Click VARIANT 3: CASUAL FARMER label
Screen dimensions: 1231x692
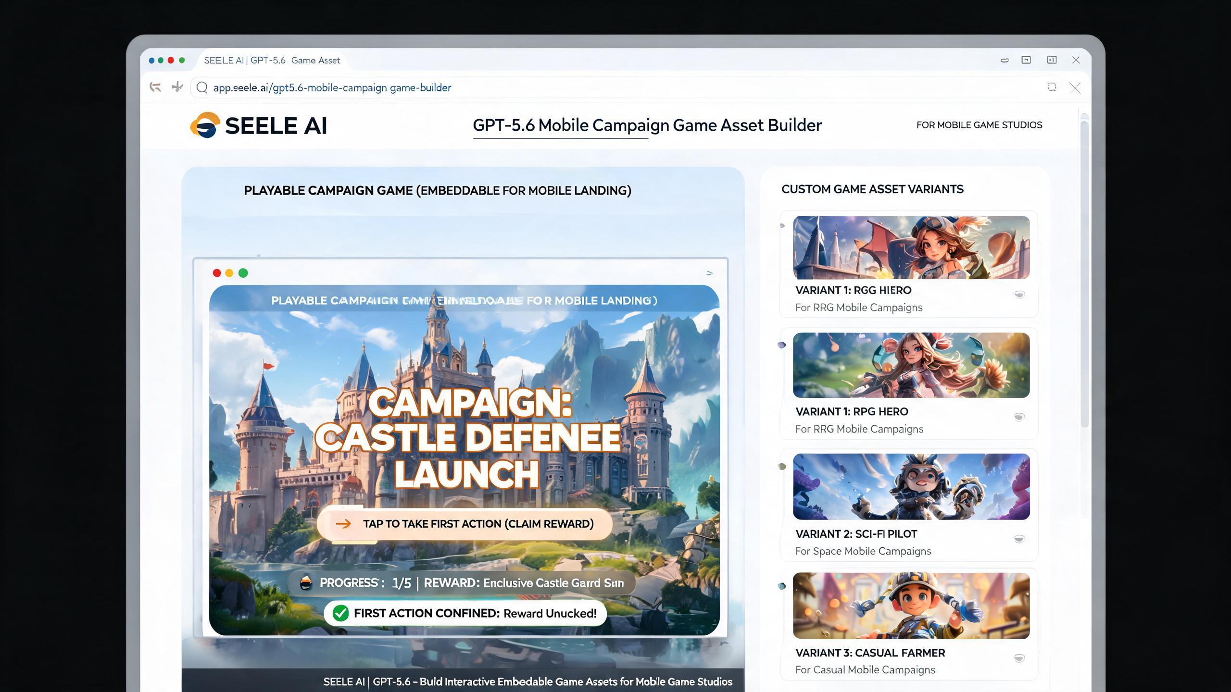pyautogui.click(x=870, y=653)
